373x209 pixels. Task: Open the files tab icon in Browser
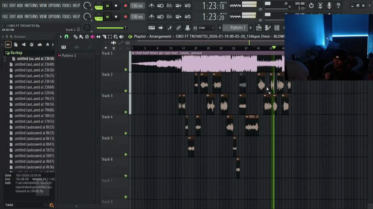pyautogui.click(x=16, y=44)
